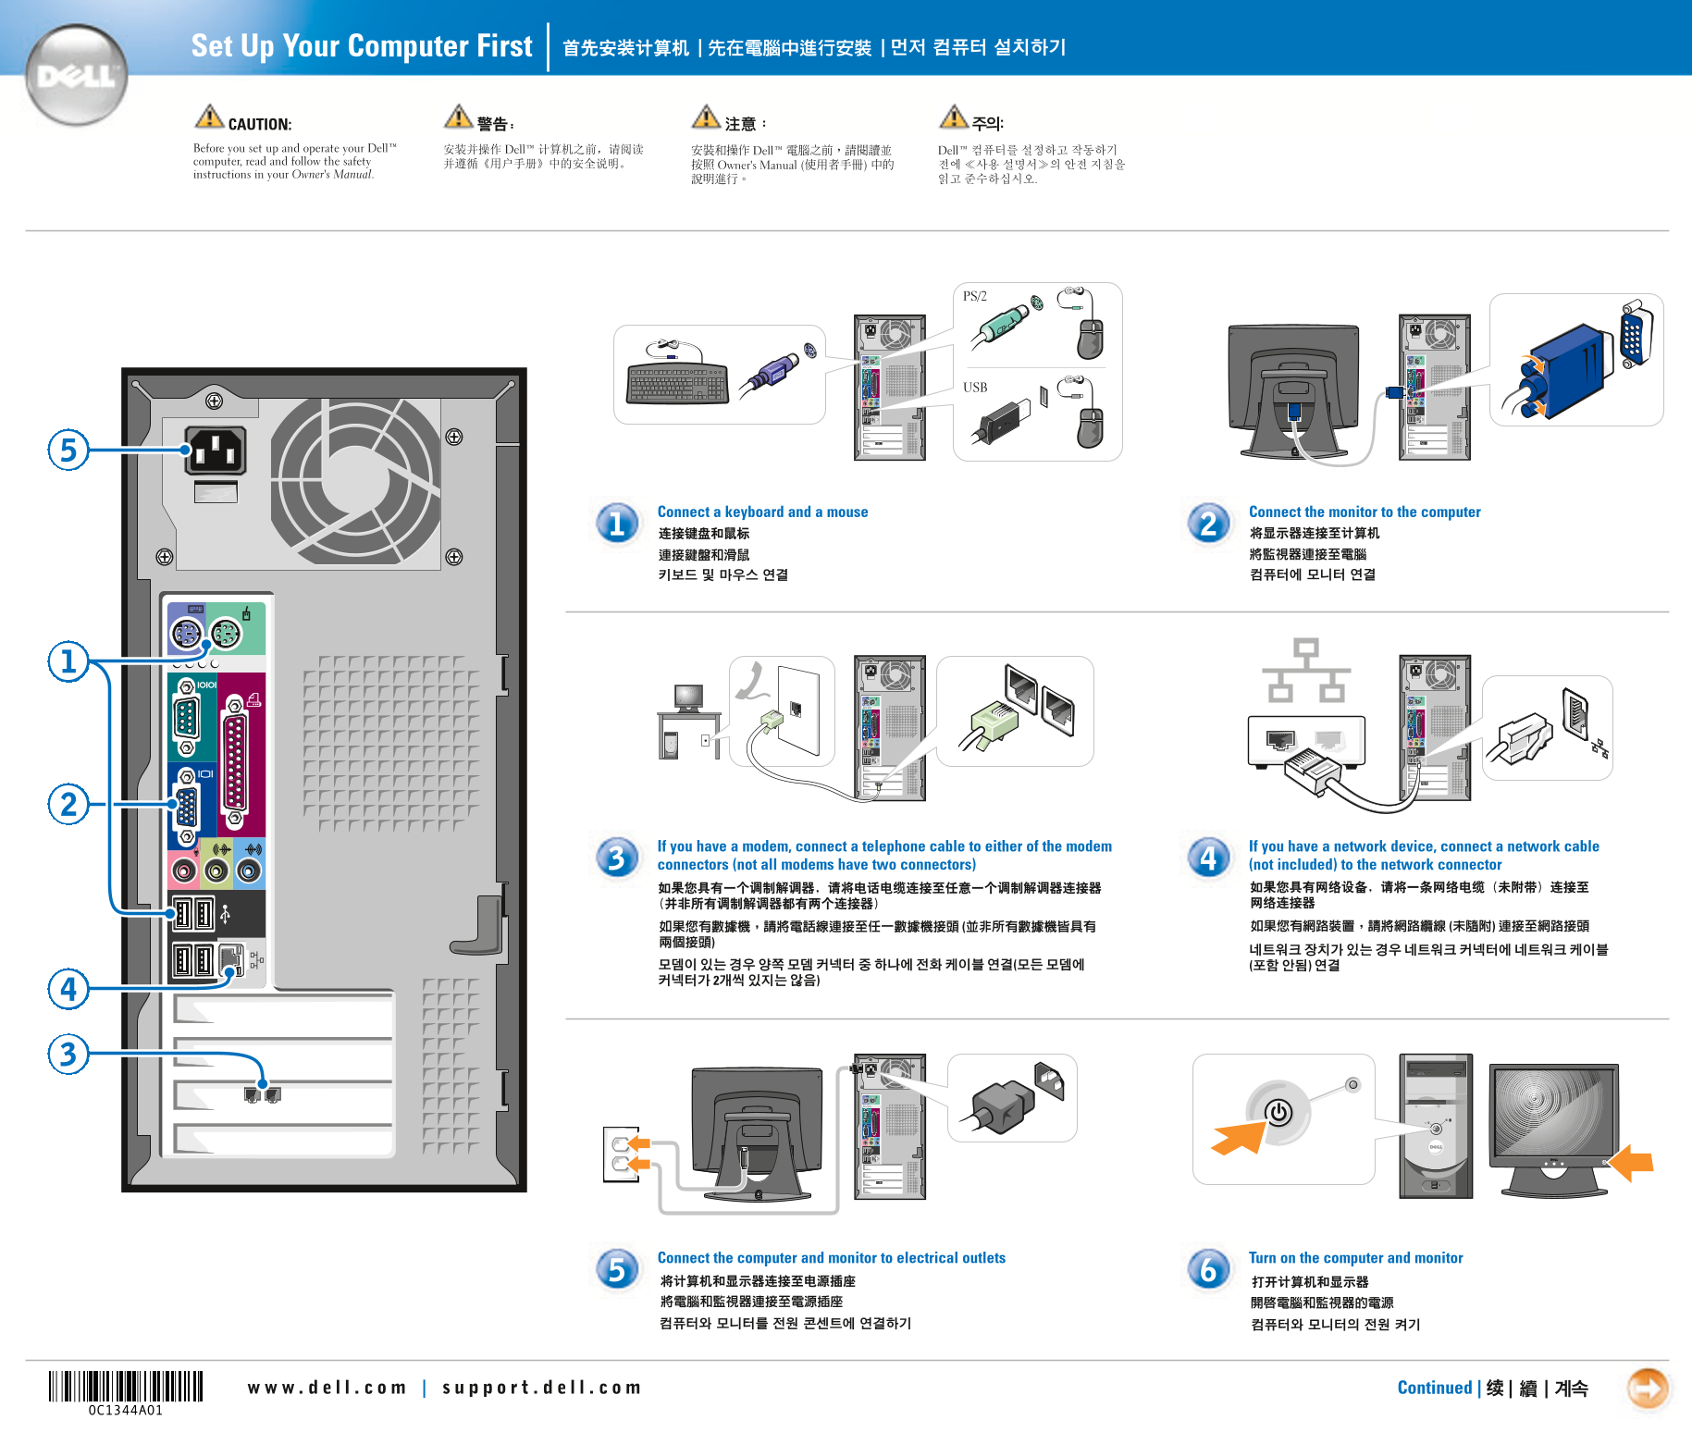
Task: Click the modem connectors on expansion card
Action: (x=263, y=1094)
